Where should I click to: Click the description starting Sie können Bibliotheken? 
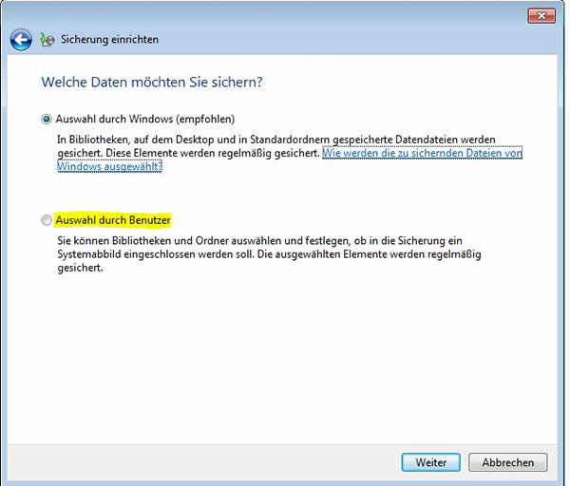point(269,254)
